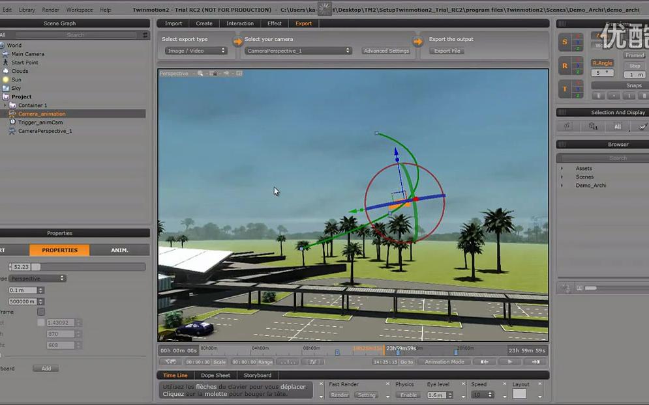This screenshot has height=405, width=649.
Task: Click the viewport walk-mode person icon
Action: [x=226, y=74]
